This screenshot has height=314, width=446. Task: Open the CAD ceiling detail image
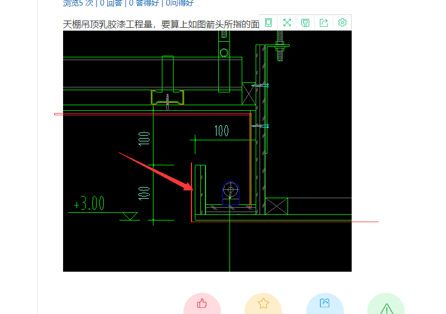207,151
